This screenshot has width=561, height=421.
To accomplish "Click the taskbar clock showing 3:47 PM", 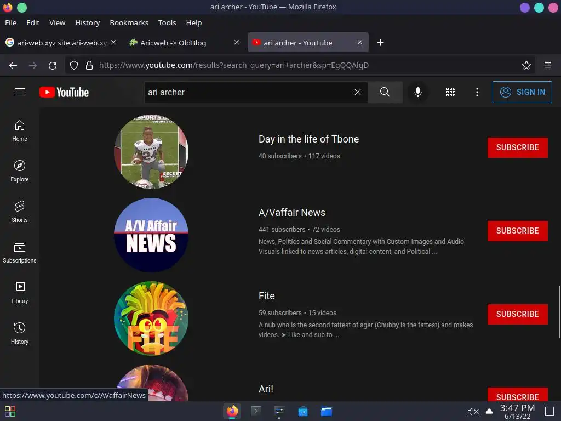I will tap(517, 411).
